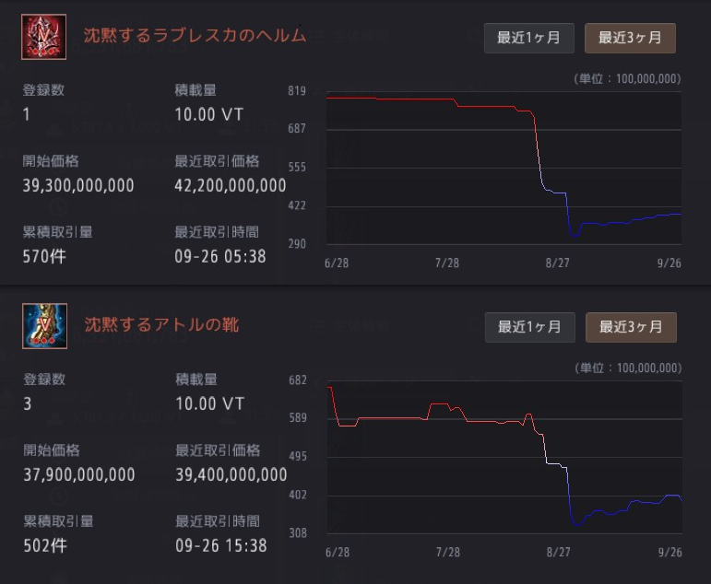Click the helmet last trade time 09-26 05:38

coord(220,256)
